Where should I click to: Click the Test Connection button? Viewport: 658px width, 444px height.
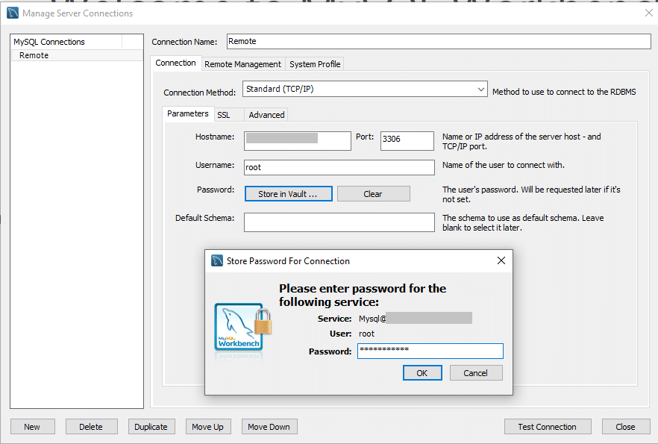coord(548,427)
